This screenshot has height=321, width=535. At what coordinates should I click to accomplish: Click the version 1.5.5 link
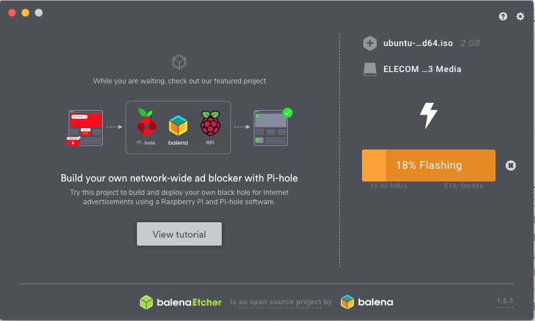coord(505,301)
